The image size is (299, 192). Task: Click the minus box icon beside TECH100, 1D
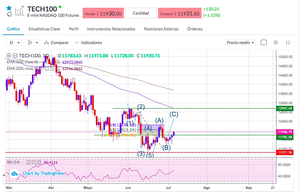point(15,56)
